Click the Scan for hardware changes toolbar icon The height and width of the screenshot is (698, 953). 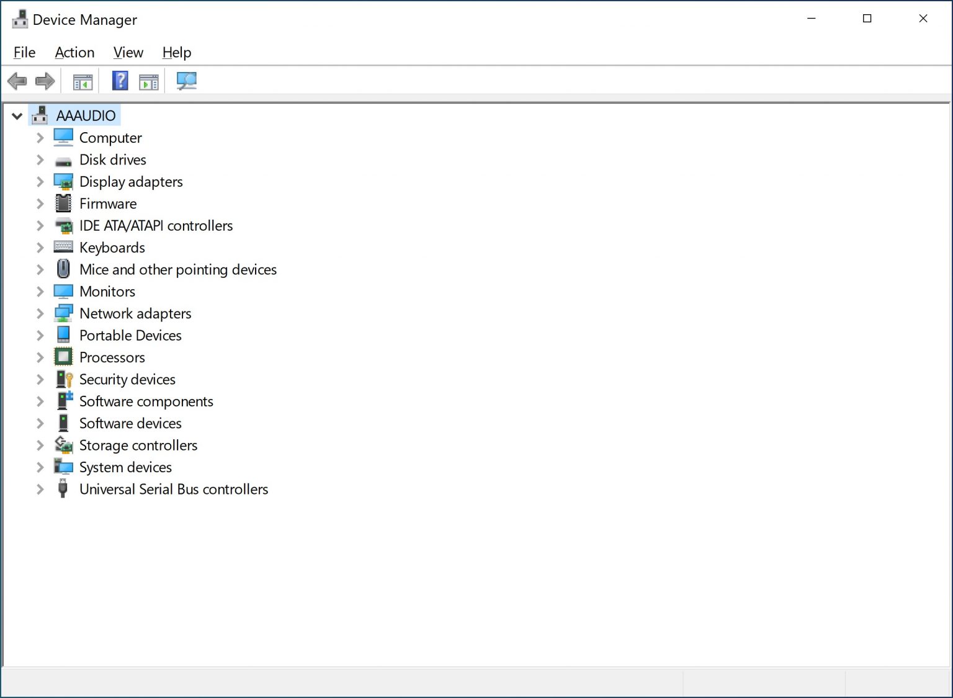tap(186, 81)
